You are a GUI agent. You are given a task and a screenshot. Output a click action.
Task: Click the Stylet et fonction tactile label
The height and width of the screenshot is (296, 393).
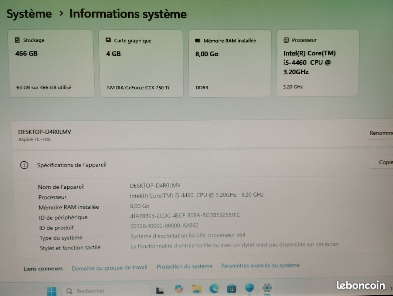70,248
